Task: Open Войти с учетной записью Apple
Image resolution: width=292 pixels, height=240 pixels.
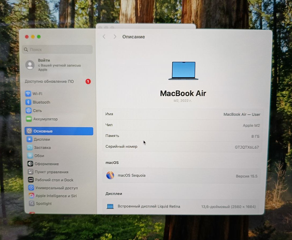Action: (x=58, y=65)
